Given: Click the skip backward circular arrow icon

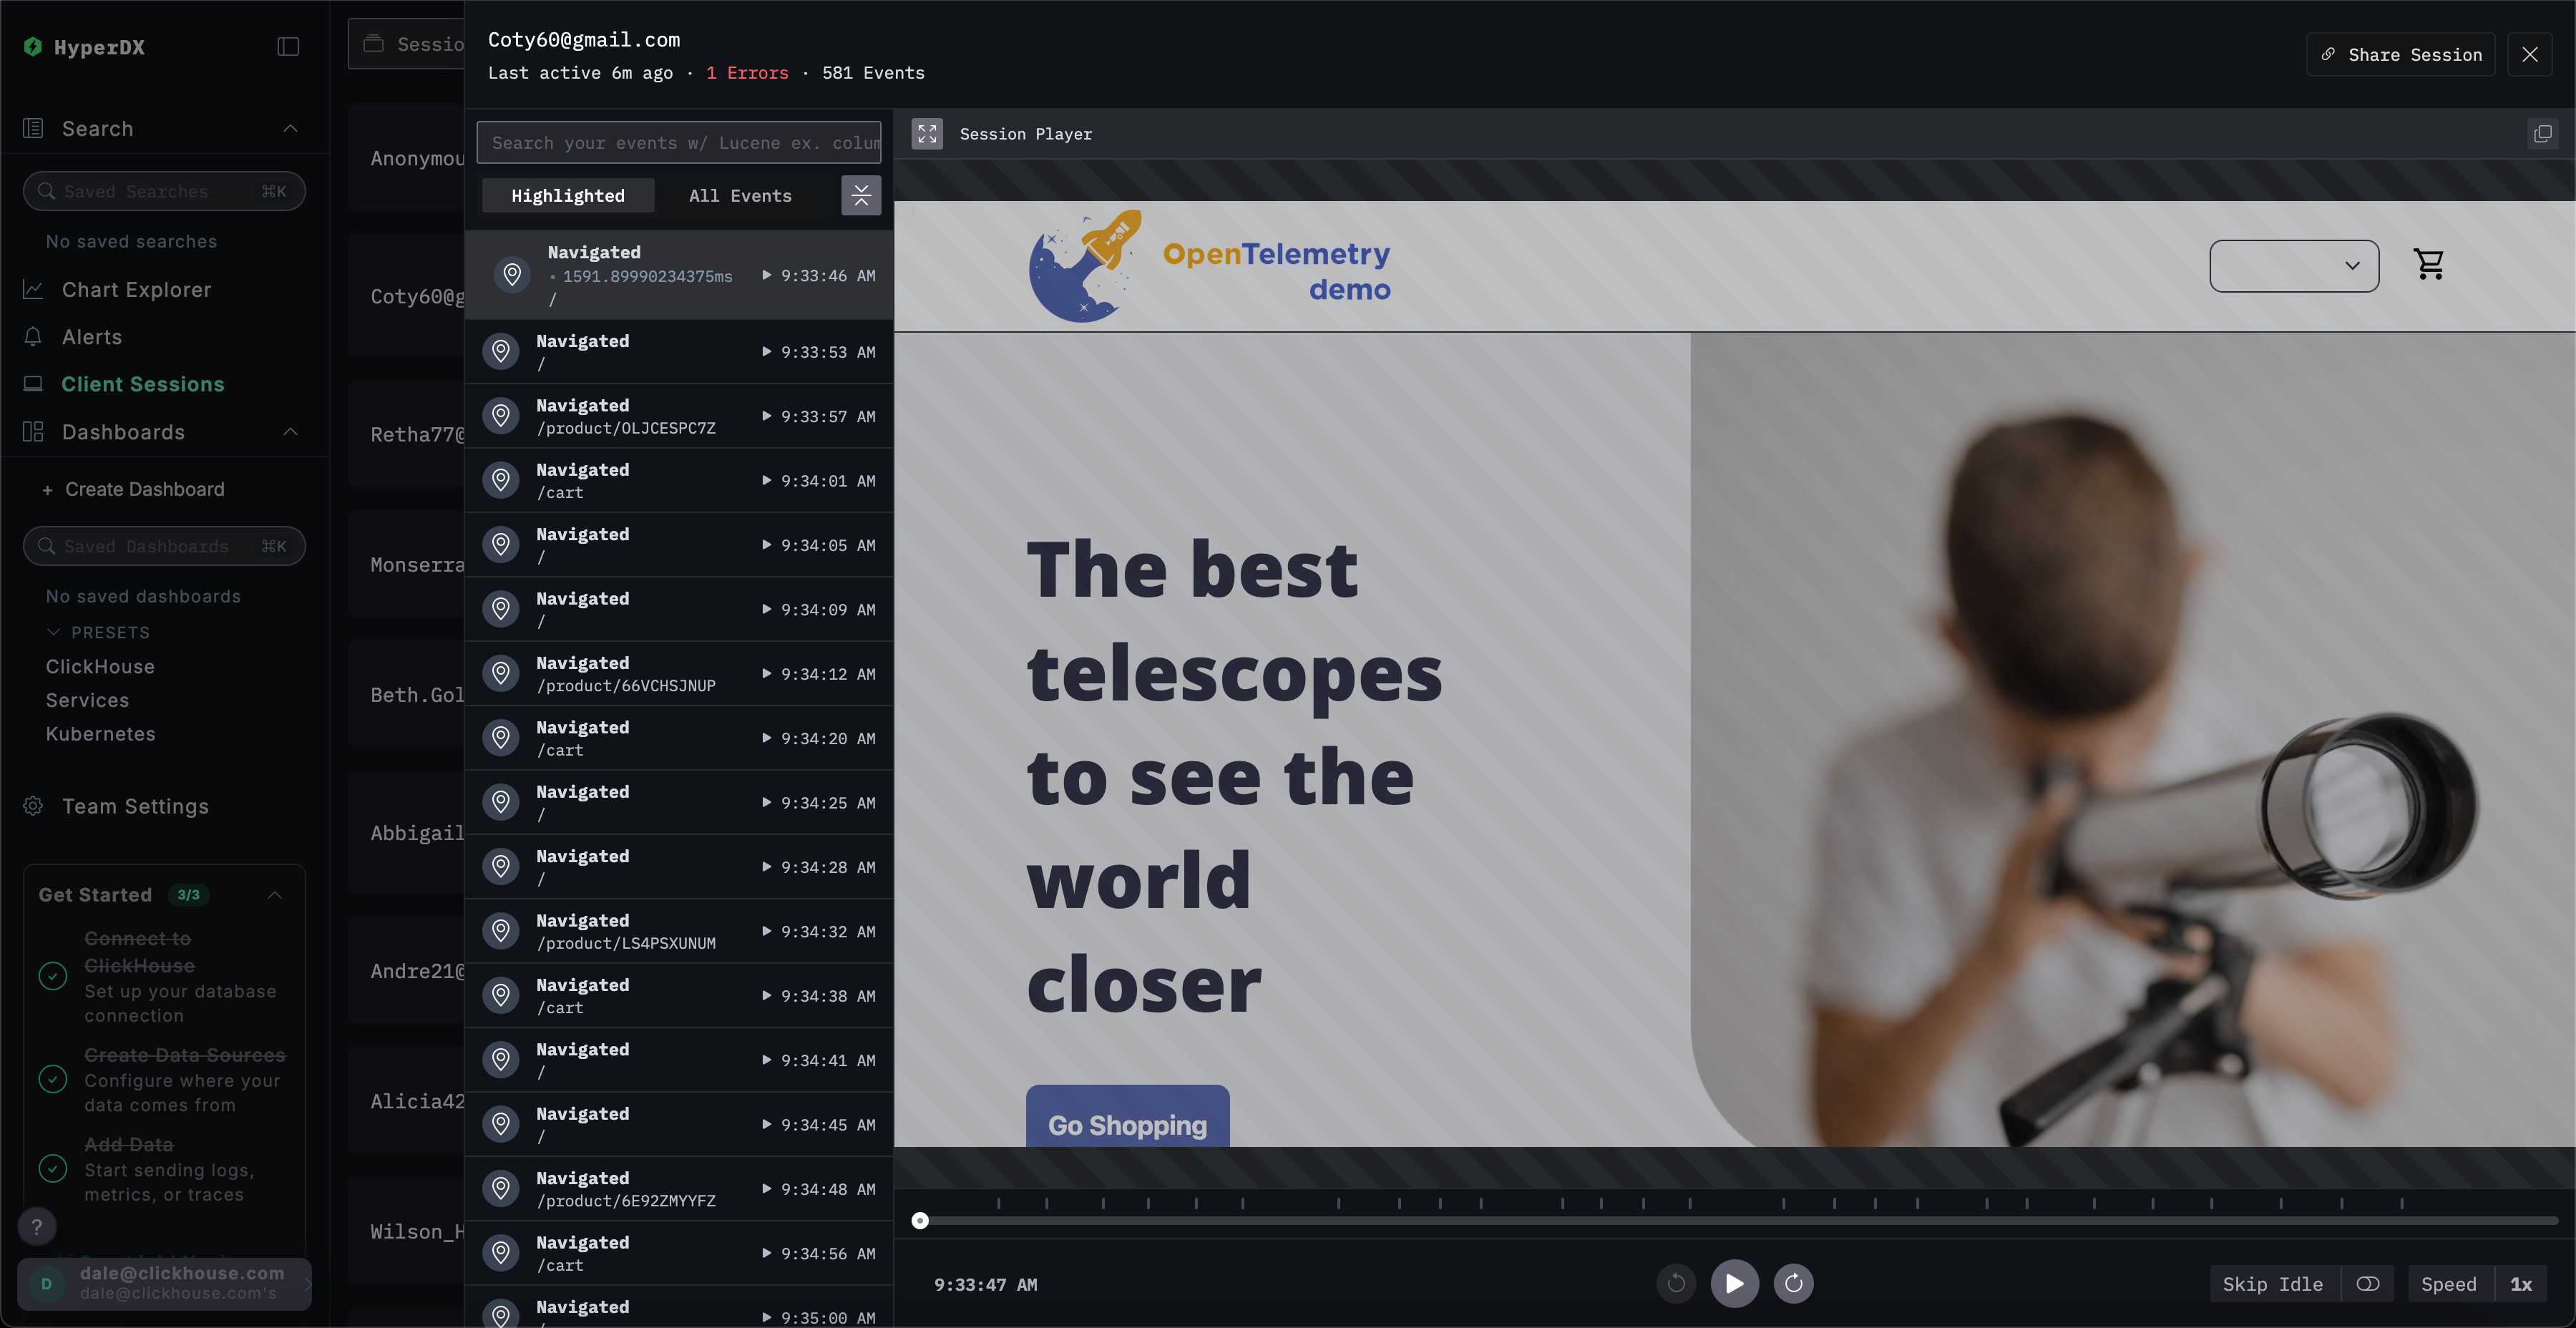Looking at the screenshot, I should click(x=1676, y=1283).
